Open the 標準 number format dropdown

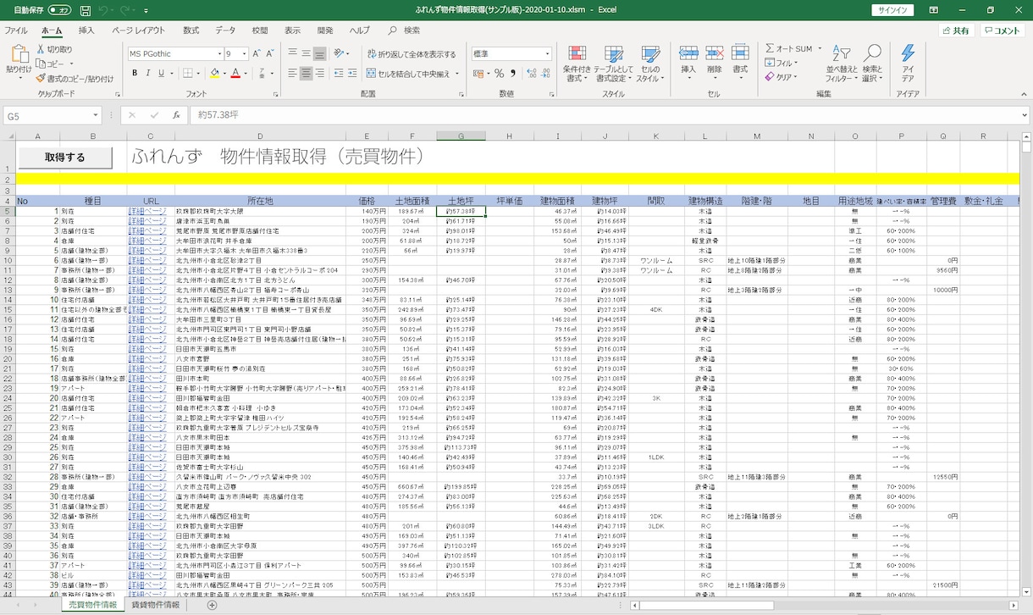[546, 53]
